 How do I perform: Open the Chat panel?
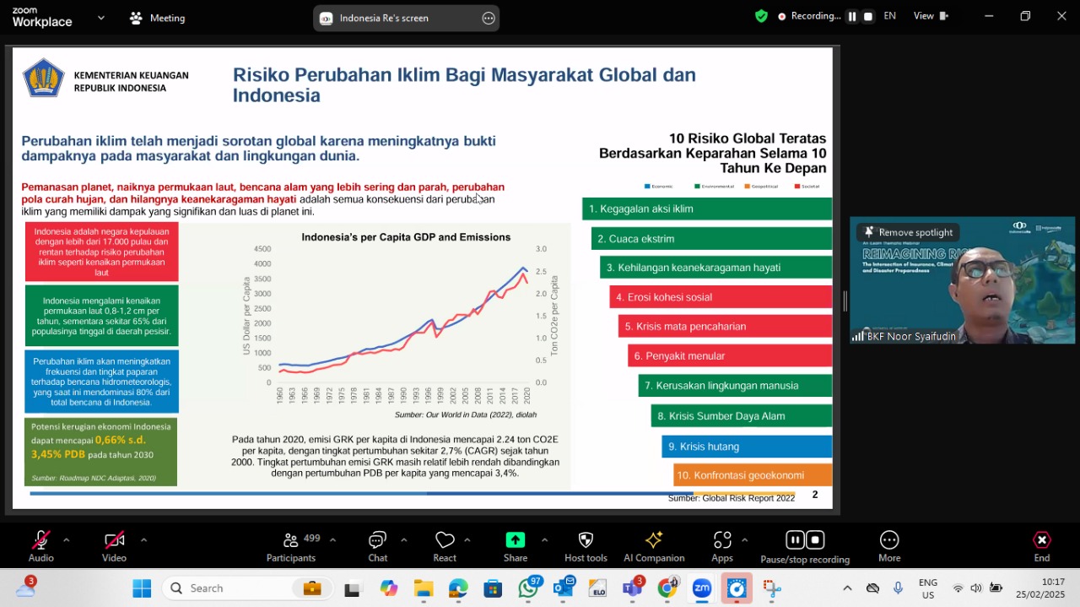[377, 540]
